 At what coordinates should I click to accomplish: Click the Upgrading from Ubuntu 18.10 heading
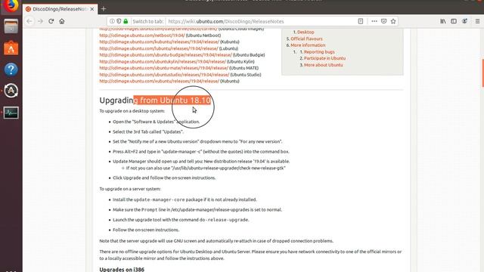pyautogui.click(x=155, y=100)
